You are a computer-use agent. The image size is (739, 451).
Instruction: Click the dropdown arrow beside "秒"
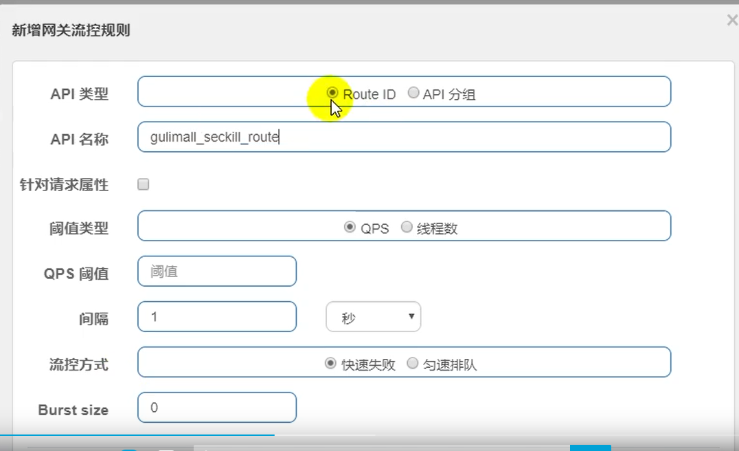(411, 316)
